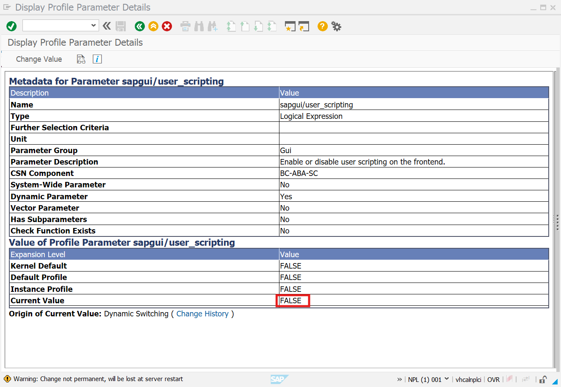The width and height of the screenshot is (561, 387).
Task: Create new GUI window icon
Action: [290, 26]
